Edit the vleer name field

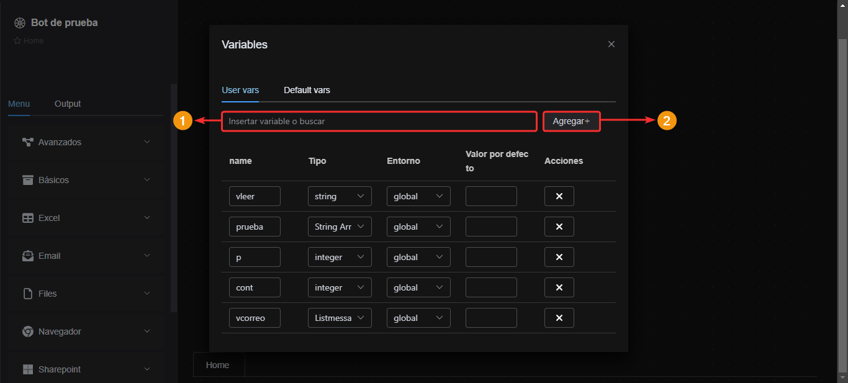(x=255, y=196)
